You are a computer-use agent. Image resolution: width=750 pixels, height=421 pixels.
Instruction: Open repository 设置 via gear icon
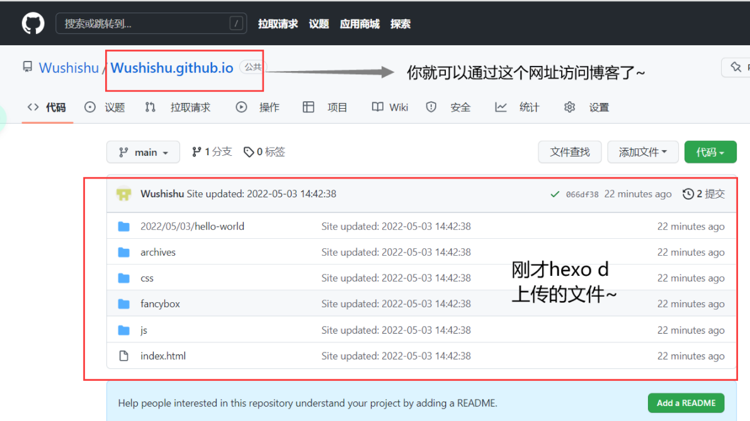coord(569,107)
